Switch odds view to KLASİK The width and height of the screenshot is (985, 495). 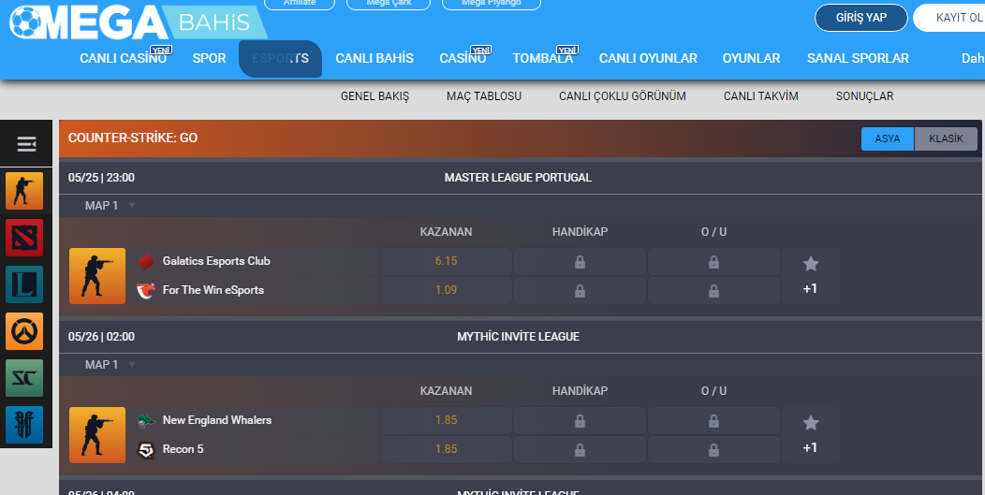pos(946,138)
